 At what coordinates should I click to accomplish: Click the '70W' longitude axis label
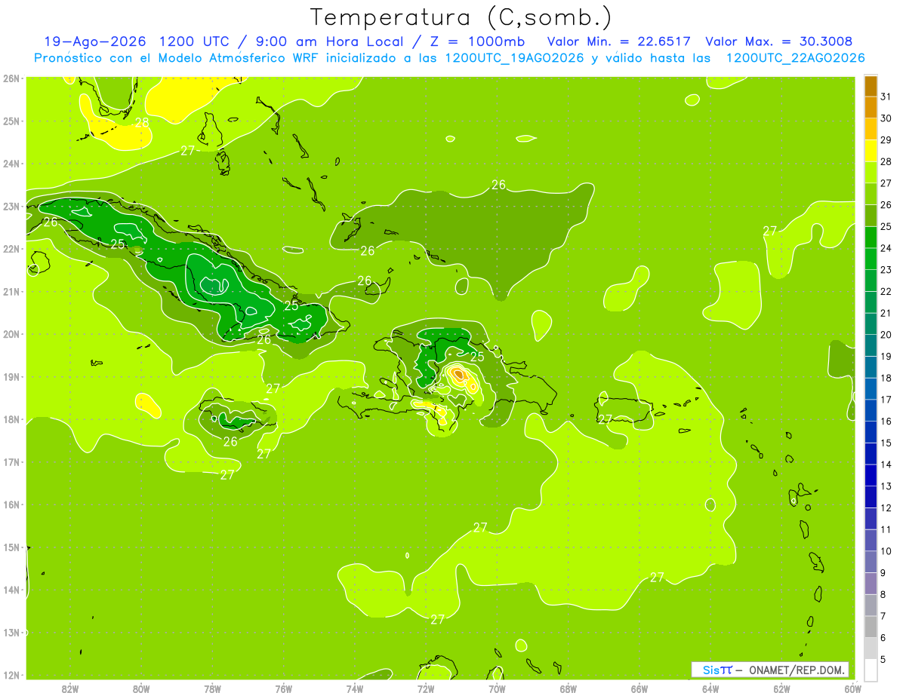[497, 688]
